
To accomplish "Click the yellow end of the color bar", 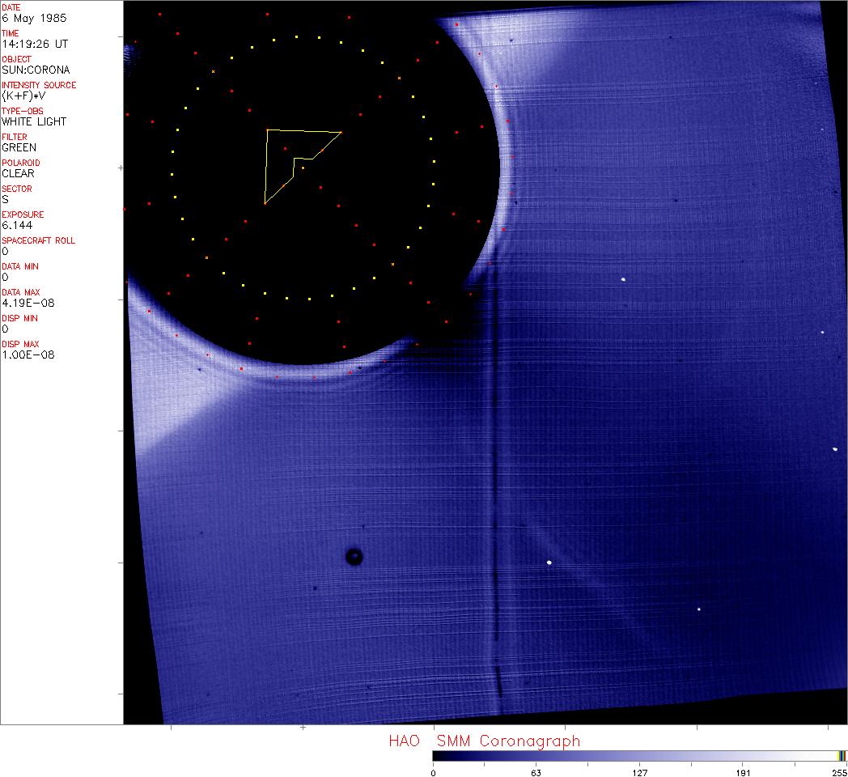I will pos(842,755).
